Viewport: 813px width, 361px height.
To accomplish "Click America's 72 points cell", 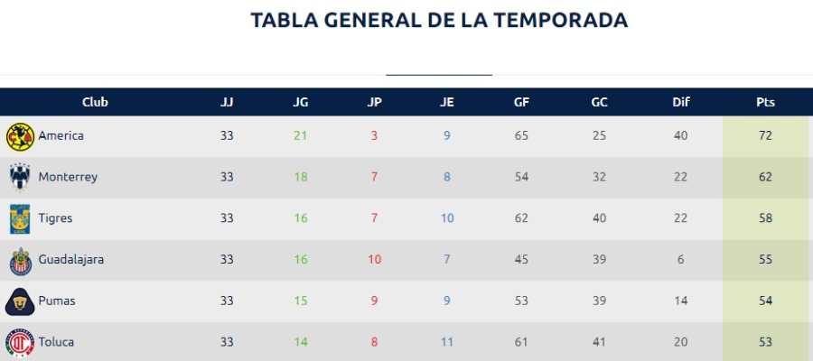I will click(765, 136).
